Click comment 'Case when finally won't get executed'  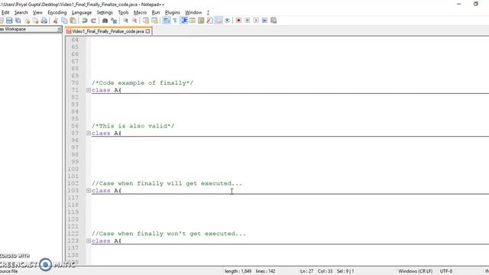tap(169, 234)
